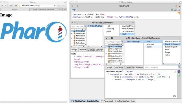Click the instance-side I icon in handleGetRequest: window
The image size is (182, 104).
click(179, 71)
